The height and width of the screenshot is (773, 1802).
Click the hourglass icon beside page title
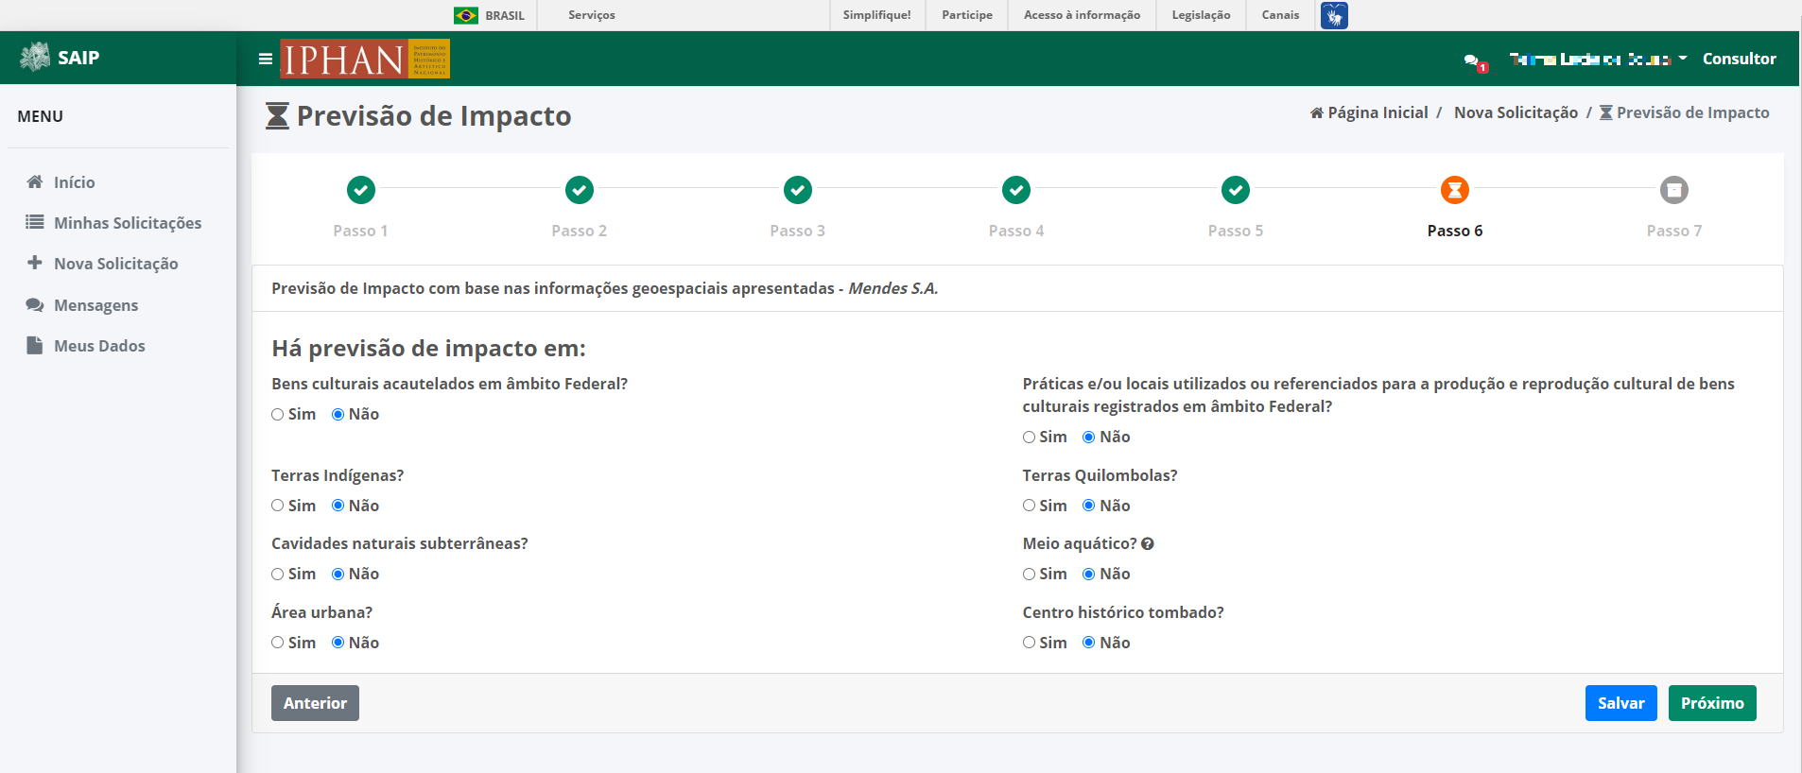point(277,116)
